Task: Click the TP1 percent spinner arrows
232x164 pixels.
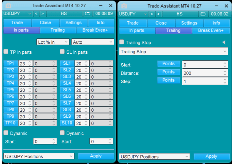Action: tap(29, 64)
